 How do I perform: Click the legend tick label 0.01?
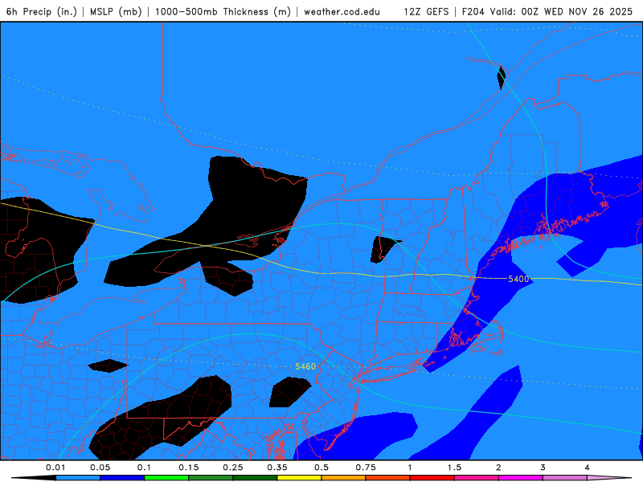(55, 468)
